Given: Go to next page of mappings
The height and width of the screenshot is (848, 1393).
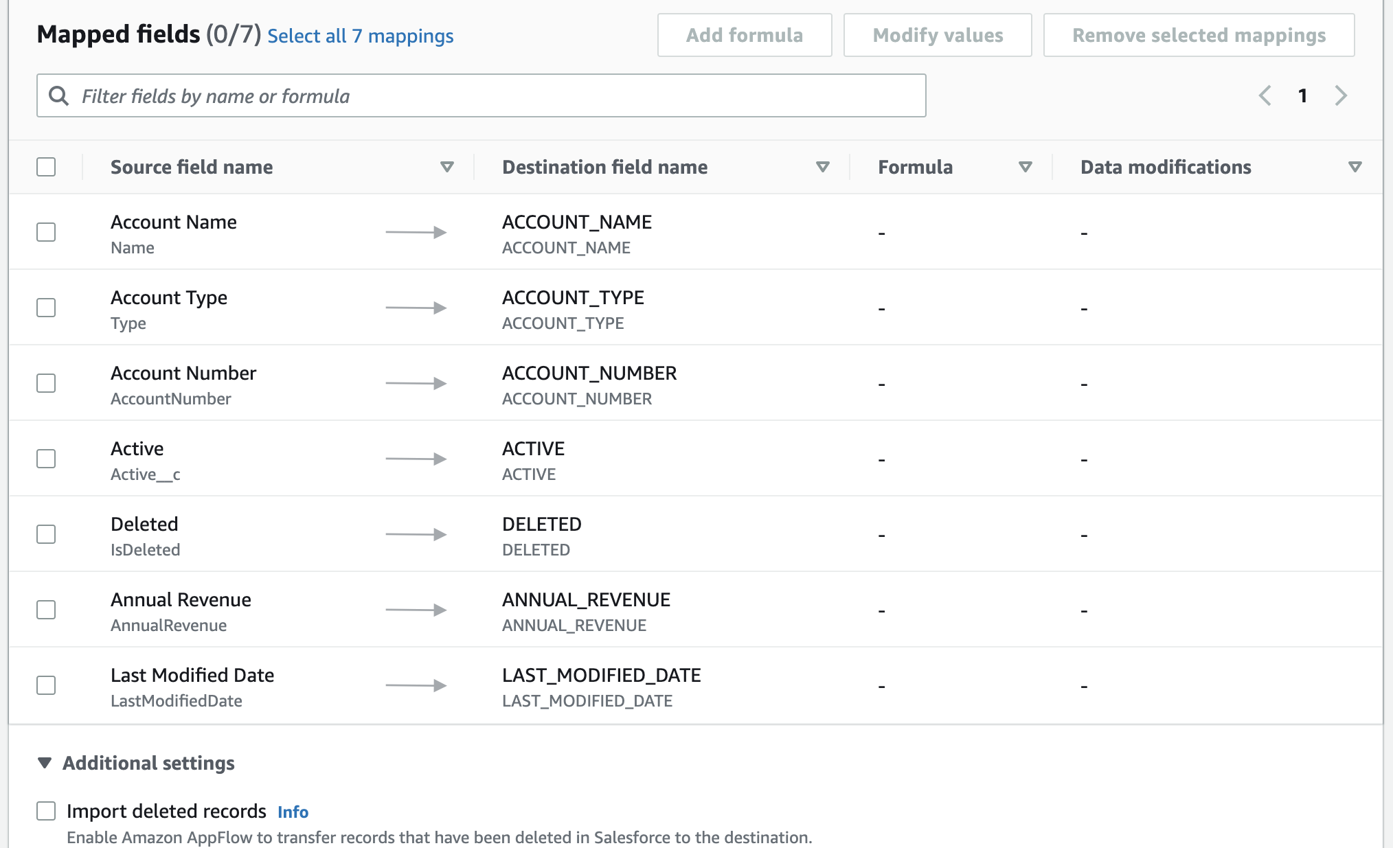Looking at the screenshot, I should [x=1341, y=95].
